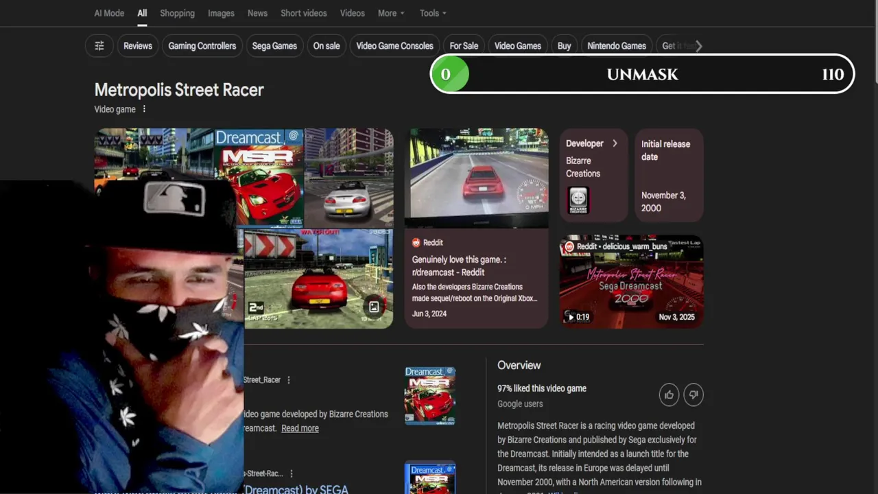Open image gallery icon on red car image
The height and width of the screenshot is (494, 878).
coord(374,307)
